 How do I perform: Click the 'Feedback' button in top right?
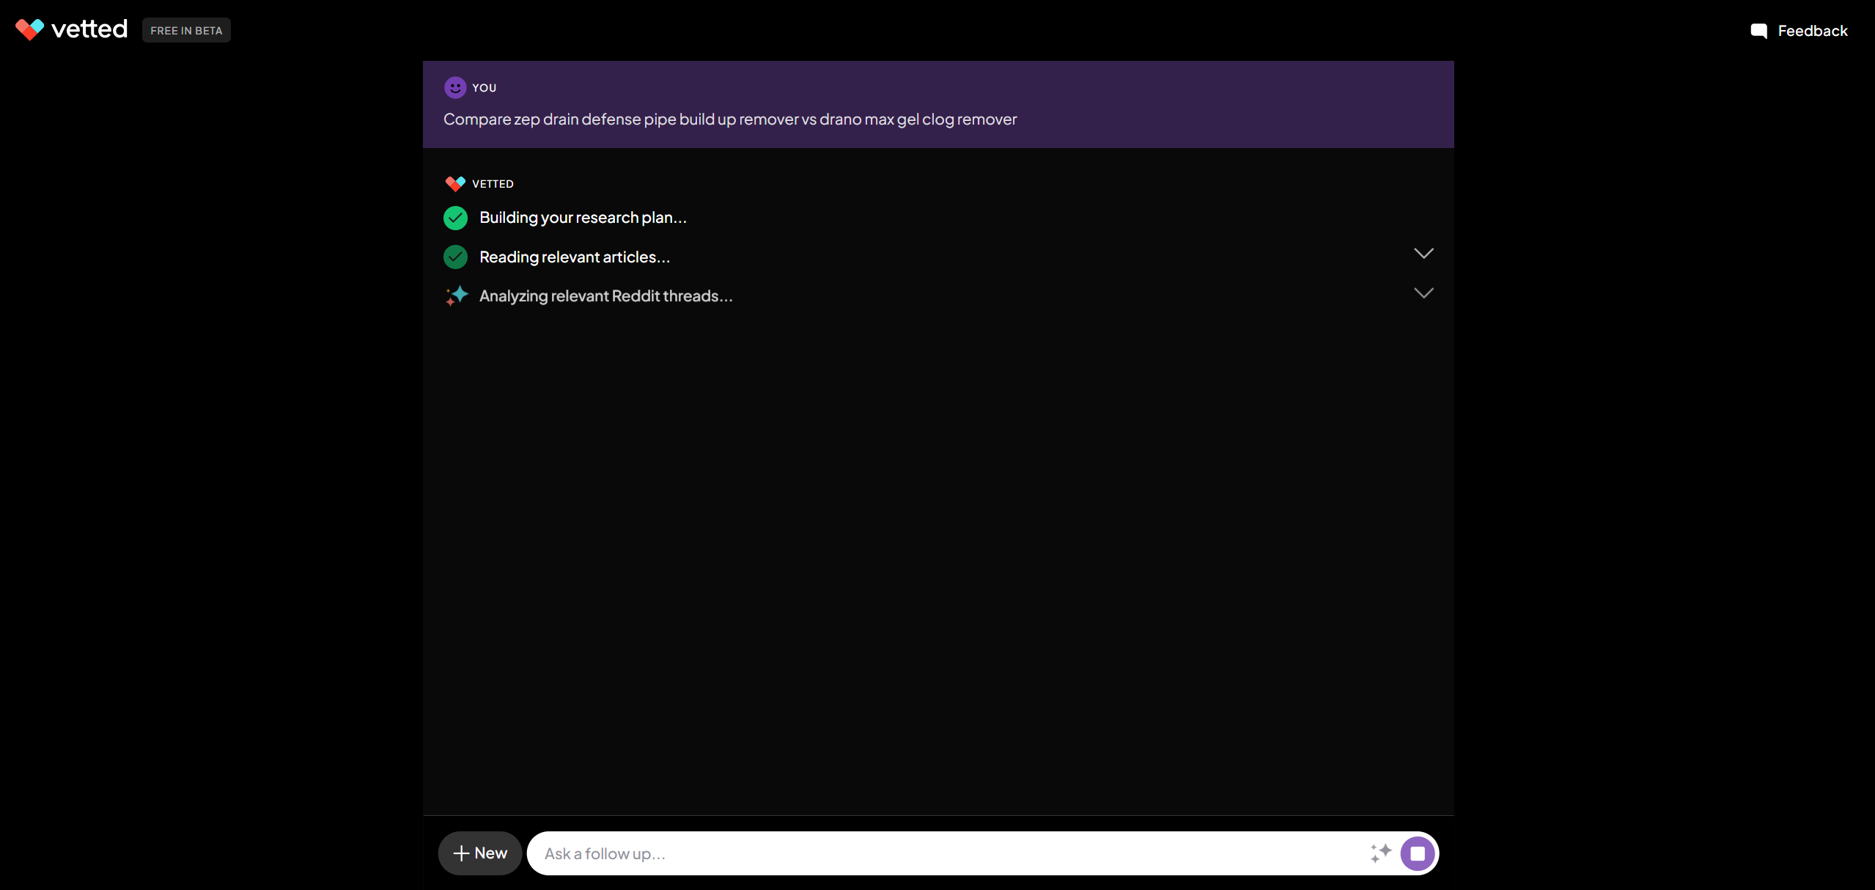coord(1799,30)
